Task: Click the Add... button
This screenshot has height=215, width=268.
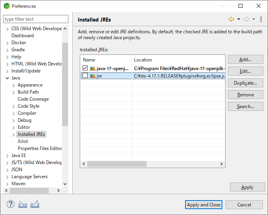Action: pyautogui.click(x=246, y=60)
